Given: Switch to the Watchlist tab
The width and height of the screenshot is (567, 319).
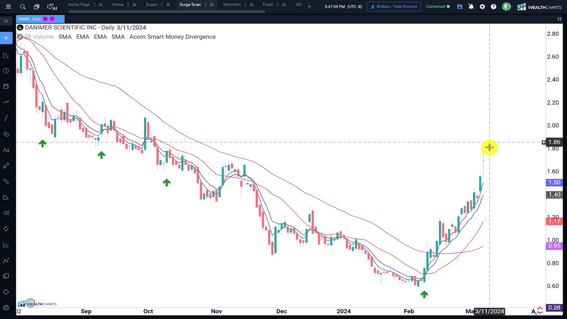Looking at the screenshot, I should [x=232, y=4].
